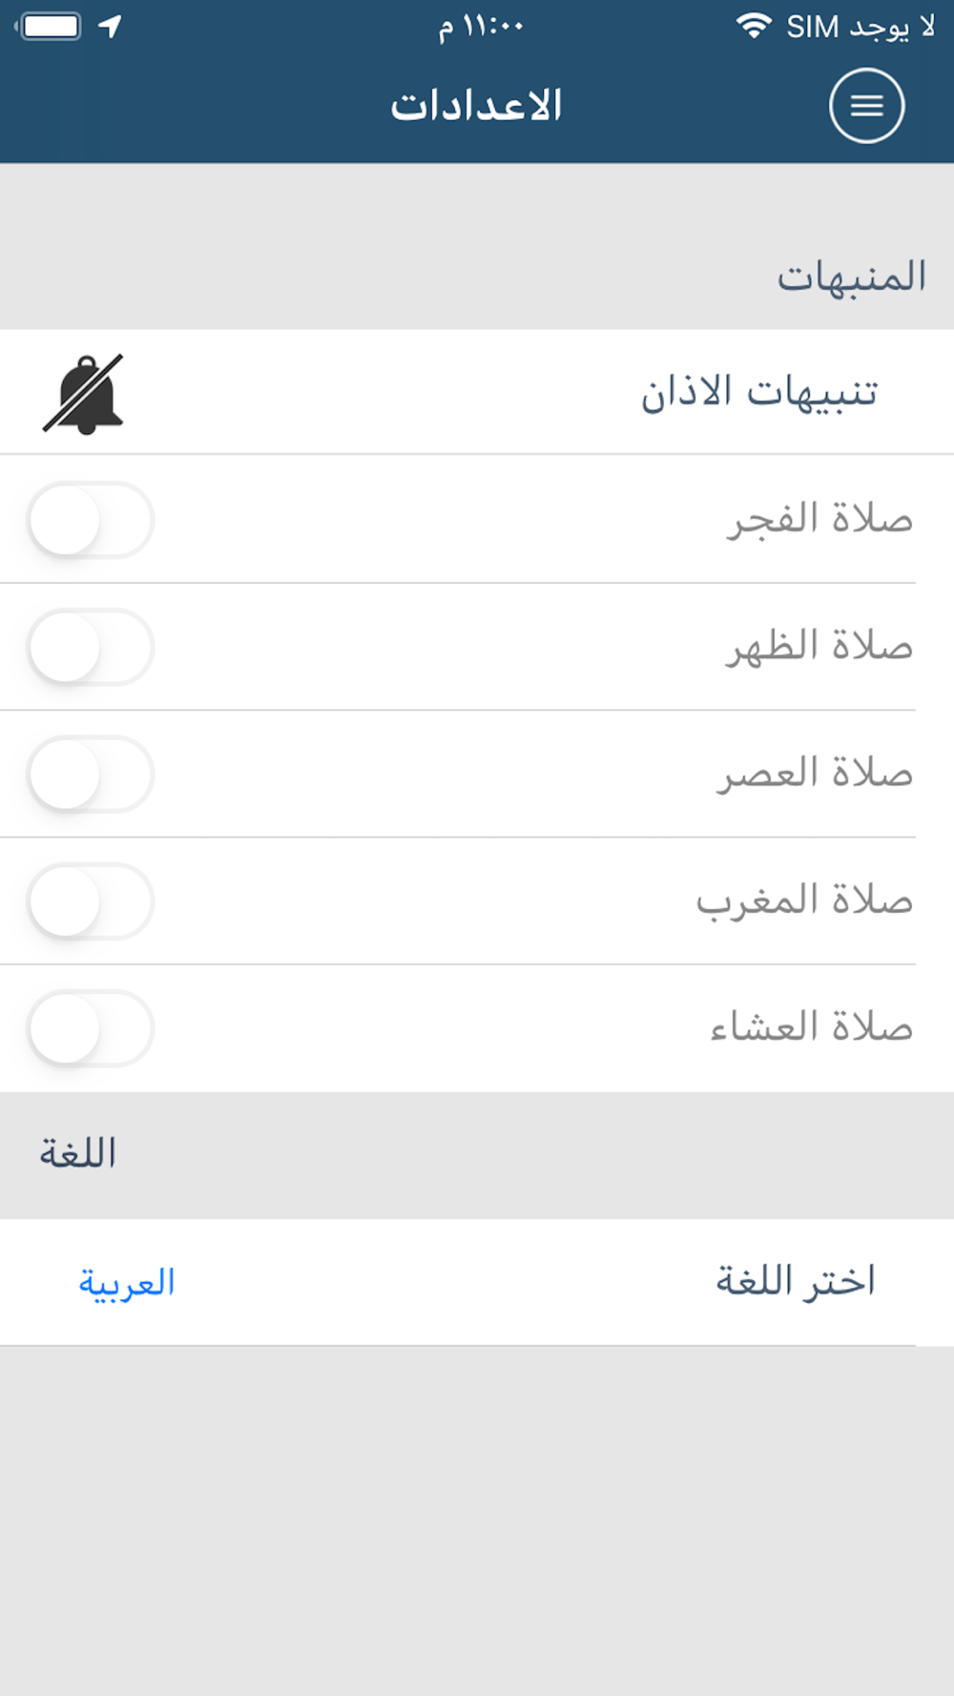This screenshot has width=954, height=1696.
Task: Open the العربية language selector
Action: click(127, 1283)
